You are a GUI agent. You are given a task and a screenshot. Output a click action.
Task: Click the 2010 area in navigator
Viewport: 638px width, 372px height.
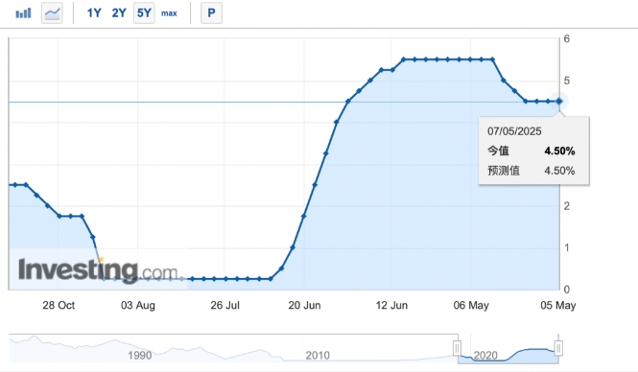click(318, 356)
